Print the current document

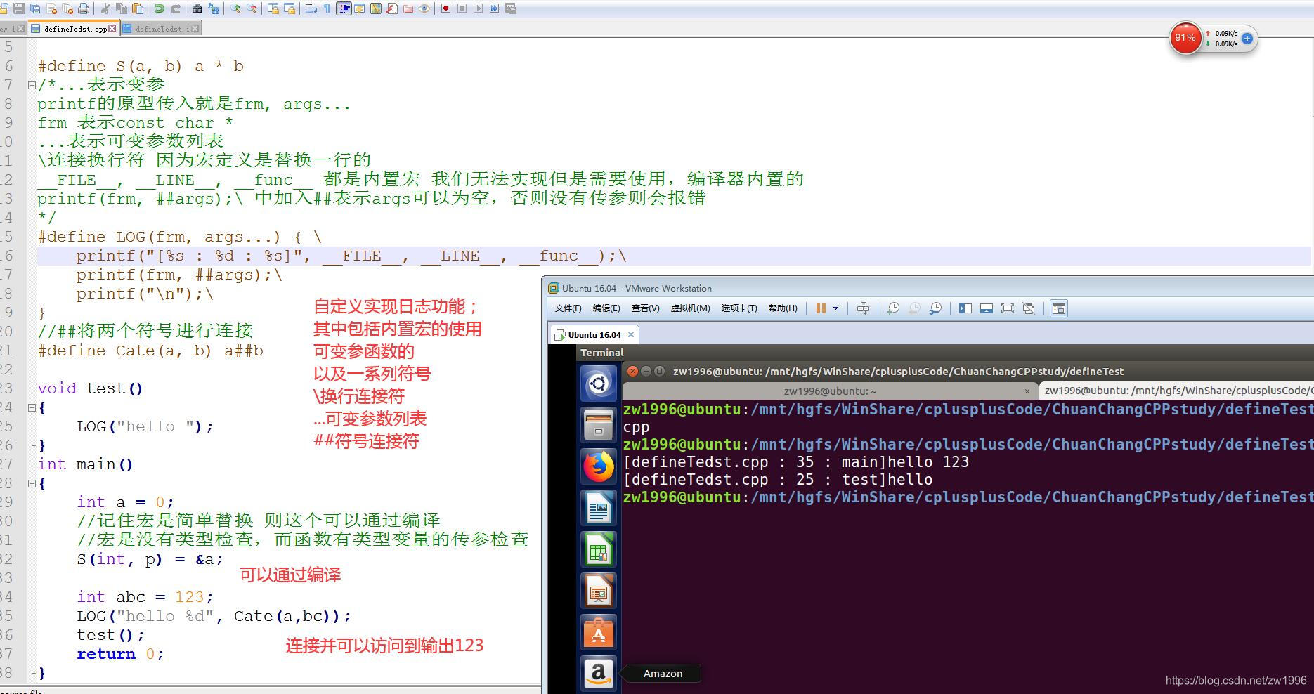[84, 8]
